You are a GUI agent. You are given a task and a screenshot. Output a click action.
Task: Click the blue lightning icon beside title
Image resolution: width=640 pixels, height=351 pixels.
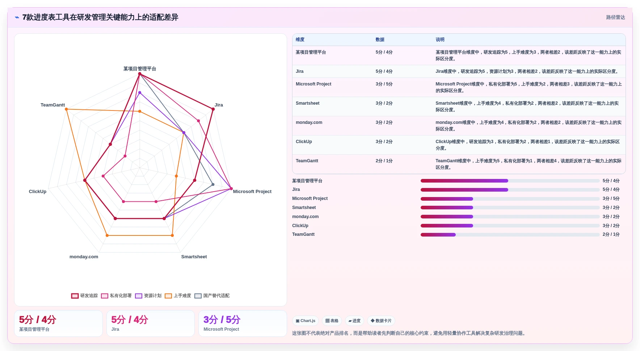(17, 17)
